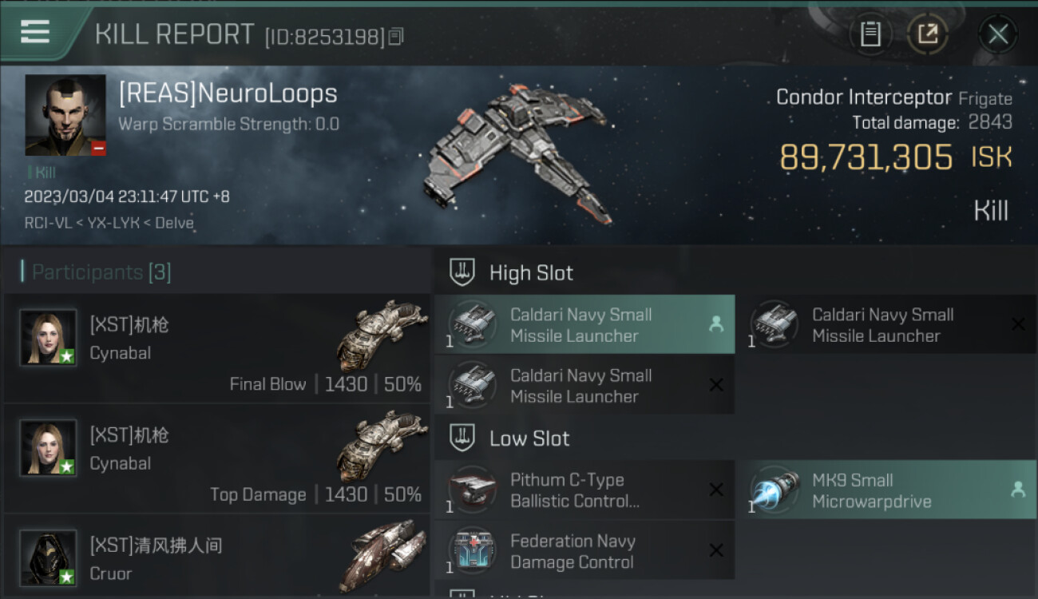Viewport: 1038px width, 599px height.
Task: Open the hamburger menu icon
Action: (x=35, y=32)
